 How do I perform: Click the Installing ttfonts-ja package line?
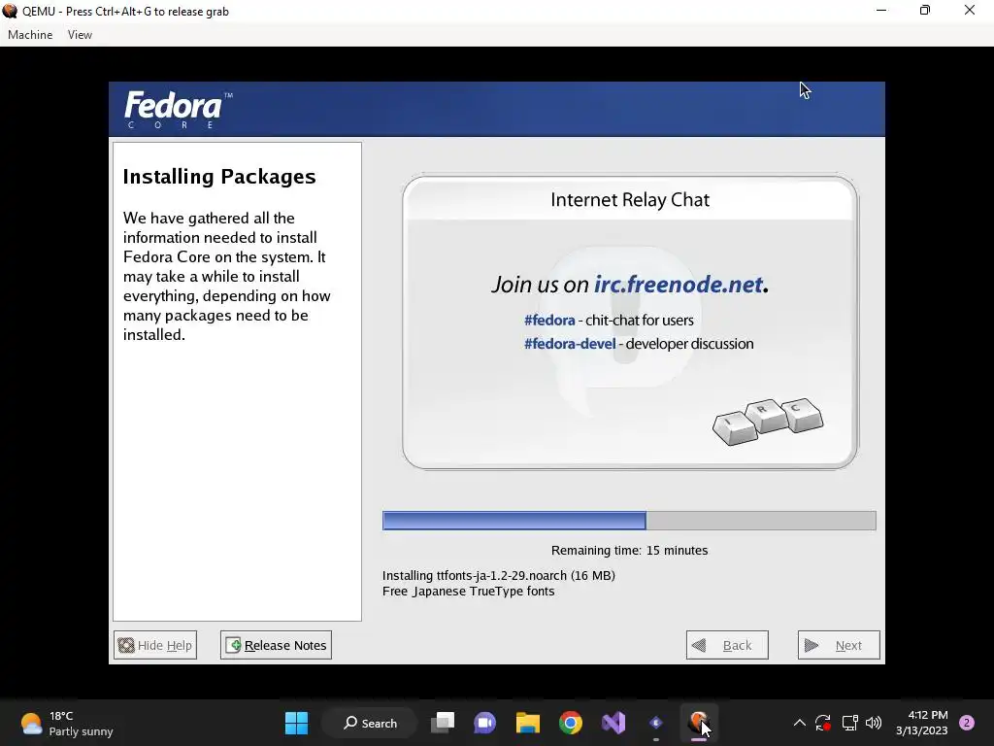(x=498, y=575)
